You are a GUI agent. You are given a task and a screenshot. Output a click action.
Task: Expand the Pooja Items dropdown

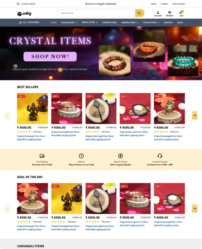pos(151,23)
